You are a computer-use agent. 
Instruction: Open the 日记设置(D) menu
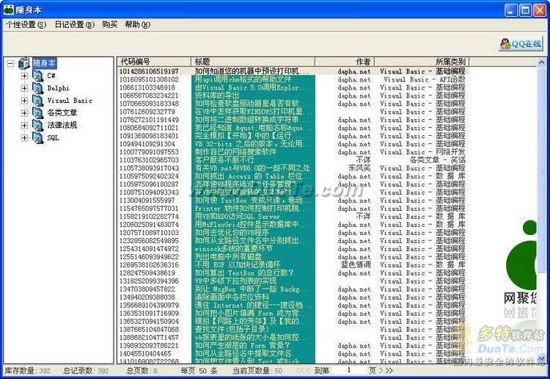click(74, 24)
